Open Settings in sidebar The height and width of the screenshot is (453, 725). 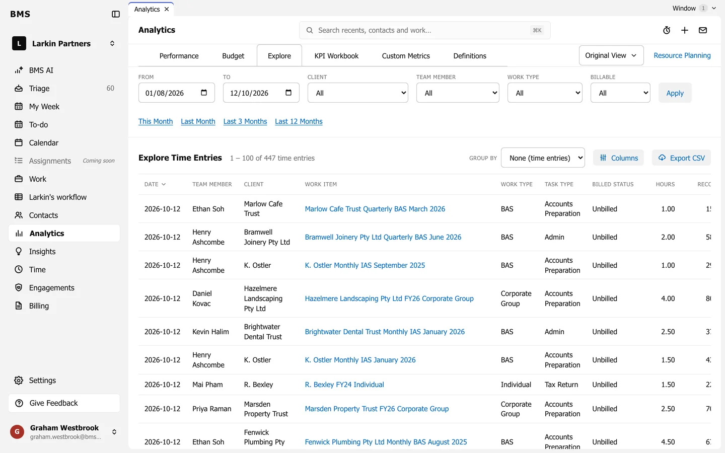click(64, 381)
